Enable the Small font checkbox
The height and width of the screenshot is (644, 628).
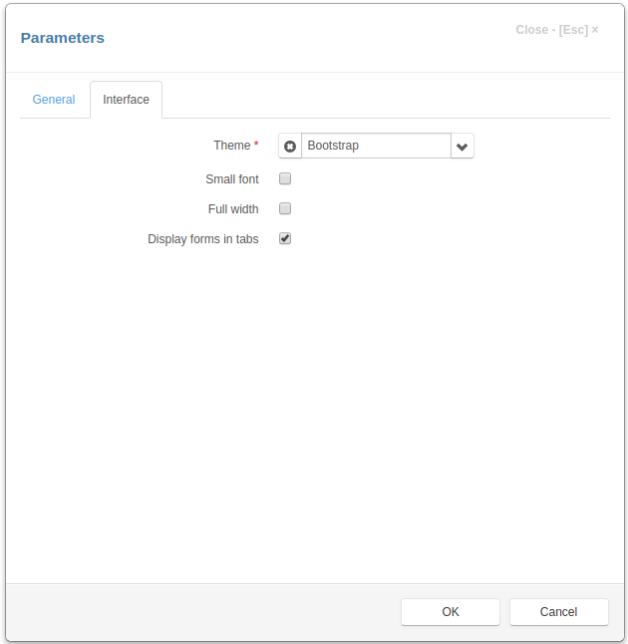point(285,178)
